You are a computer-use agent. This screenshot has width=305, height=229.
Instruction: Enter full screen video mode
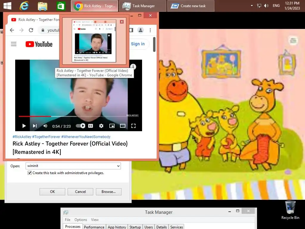tap(133, 126)
